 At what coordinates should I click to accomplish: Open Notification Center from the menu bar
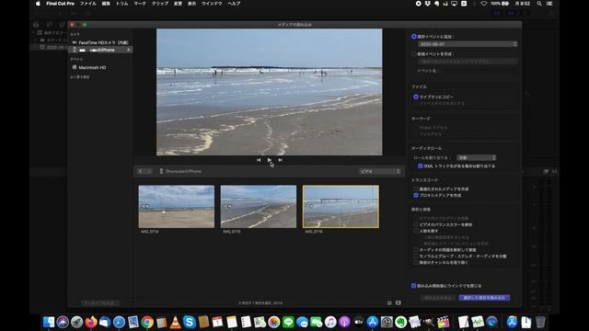click(x=549, y=4)
